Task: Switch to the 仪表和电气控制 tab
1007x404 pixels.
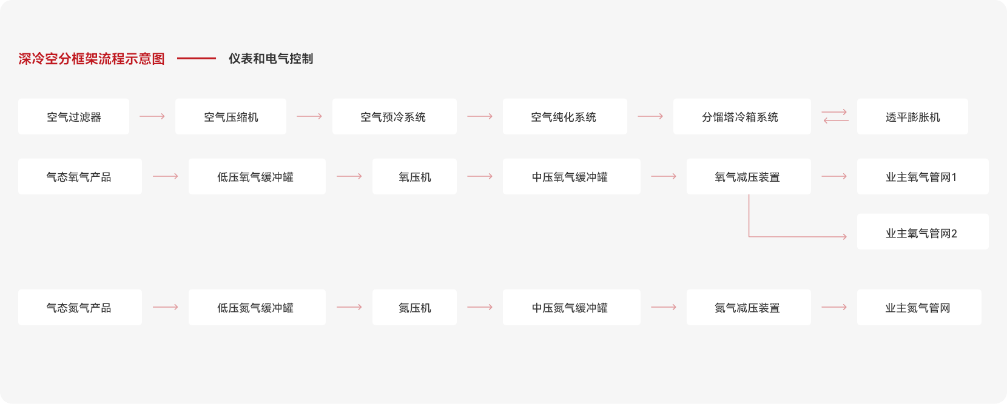Action: tap(271, 59)
